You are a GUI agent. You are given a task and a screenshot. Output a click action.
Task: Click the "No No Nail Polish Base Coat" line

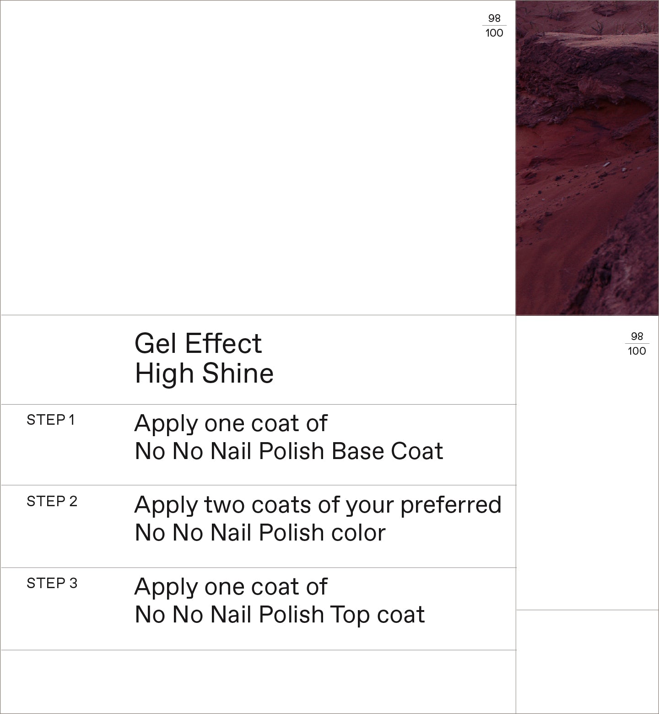tap(289, 451)
